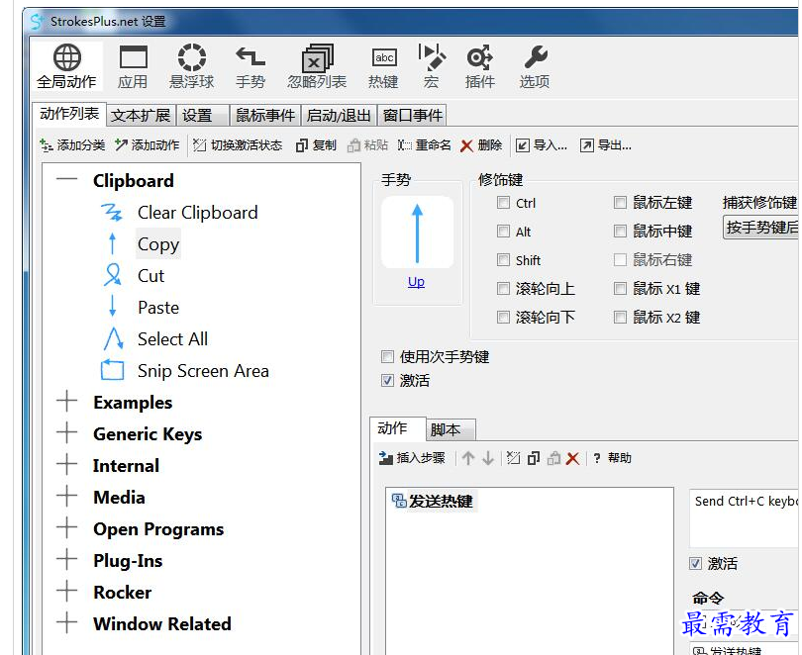The height and width of the screenshot is (655, 802).
Task: Click the 按手势键后 capture modifiers button
Action: point(761,228)
